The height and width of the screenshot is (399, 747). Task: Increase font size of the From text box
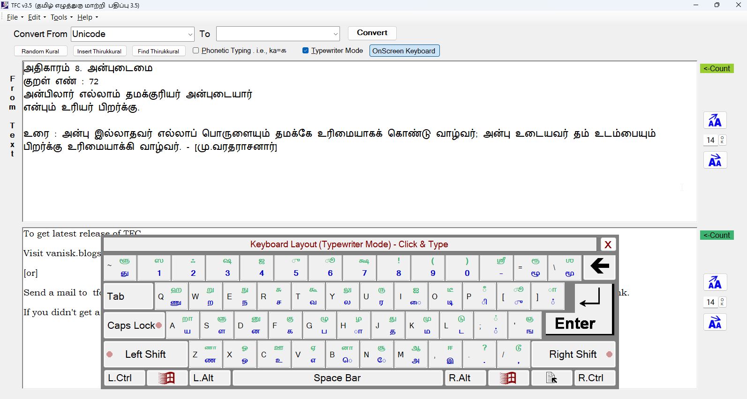pyautogui.click(x=715, y=121)
